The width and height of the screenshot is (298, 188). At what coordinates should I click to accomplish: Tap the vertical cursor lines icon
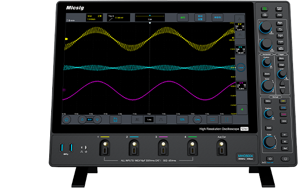click(x=226, y=120)
